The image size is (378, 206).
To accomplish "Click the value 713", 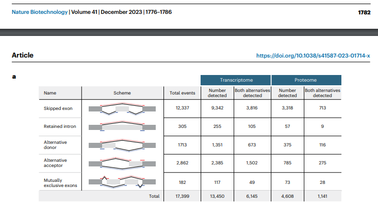I will click(322, 108).
